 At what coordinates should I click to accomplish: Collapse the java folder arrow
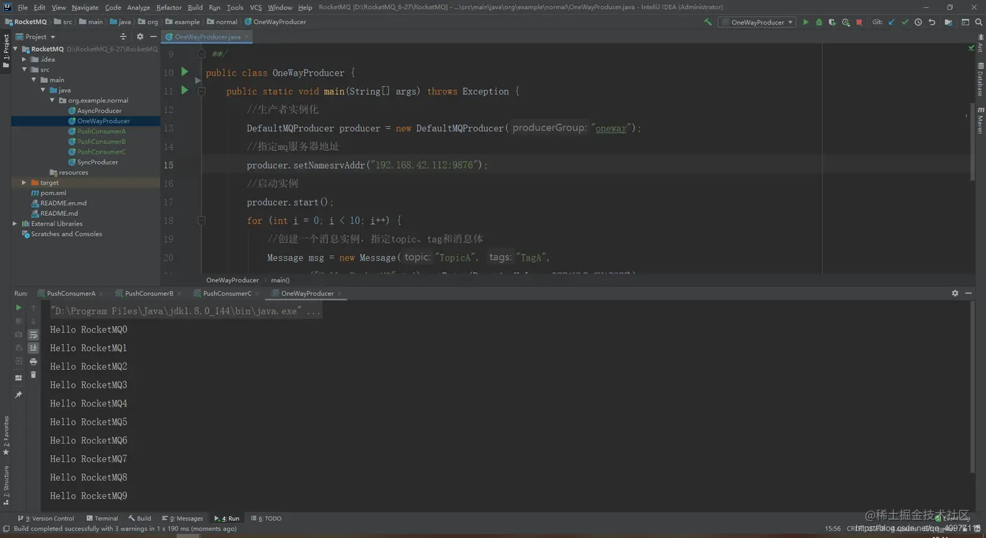43,90
